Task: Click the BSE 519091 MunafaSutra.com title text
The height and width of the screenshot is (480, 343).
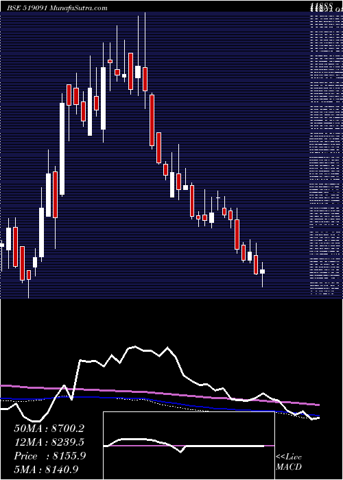Action: point(57,8)
